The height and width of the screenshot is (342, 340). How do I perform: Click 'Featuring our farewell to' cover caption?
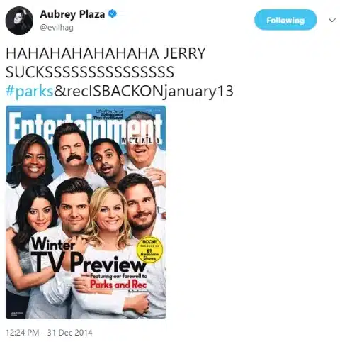[118, 276]
